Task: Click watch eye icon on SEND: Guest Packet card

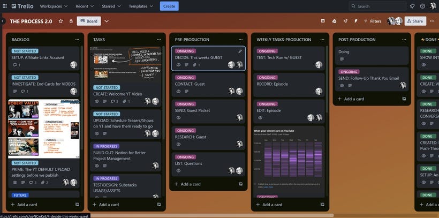Action: coord(178,118)
